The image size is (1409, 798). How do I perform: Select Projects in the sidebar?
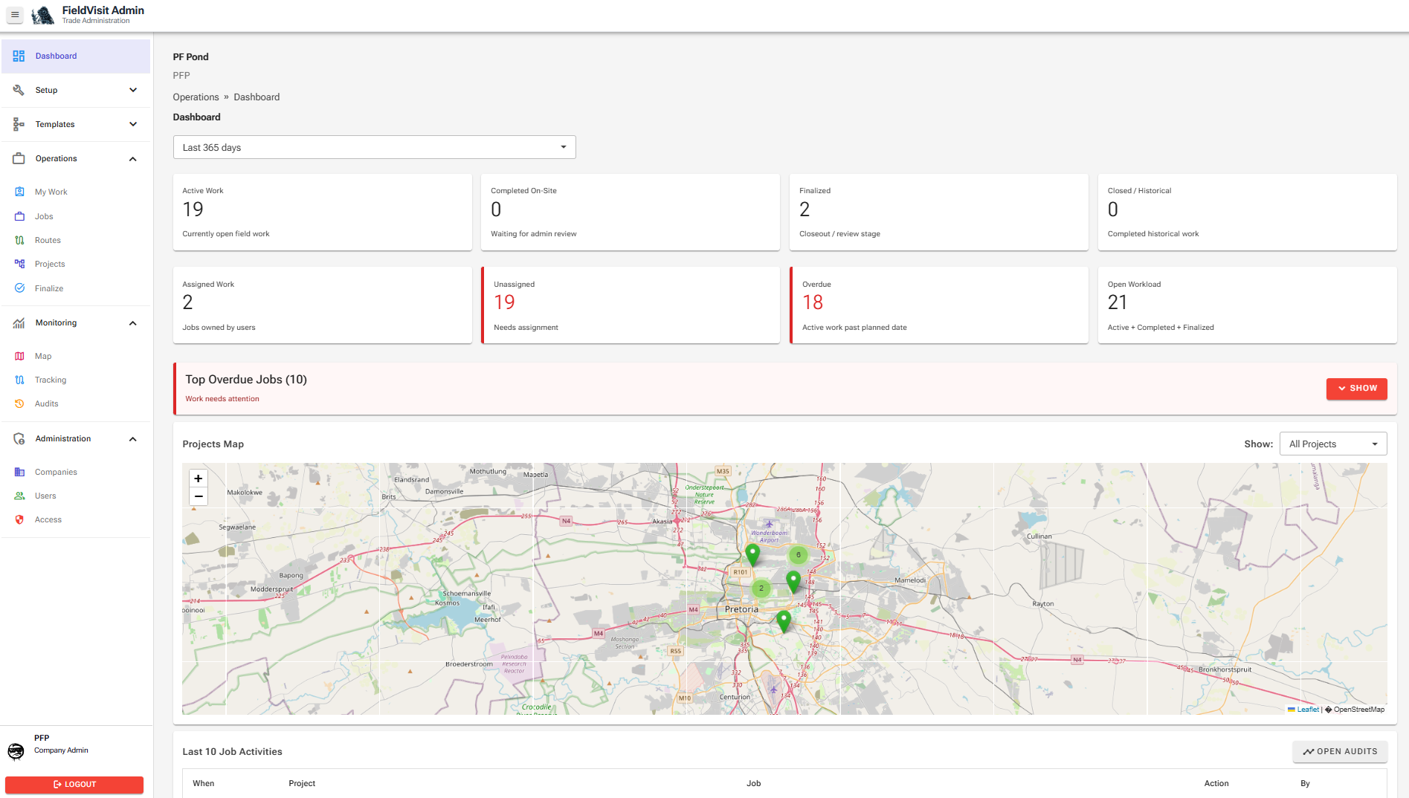[x=76, y=264]
